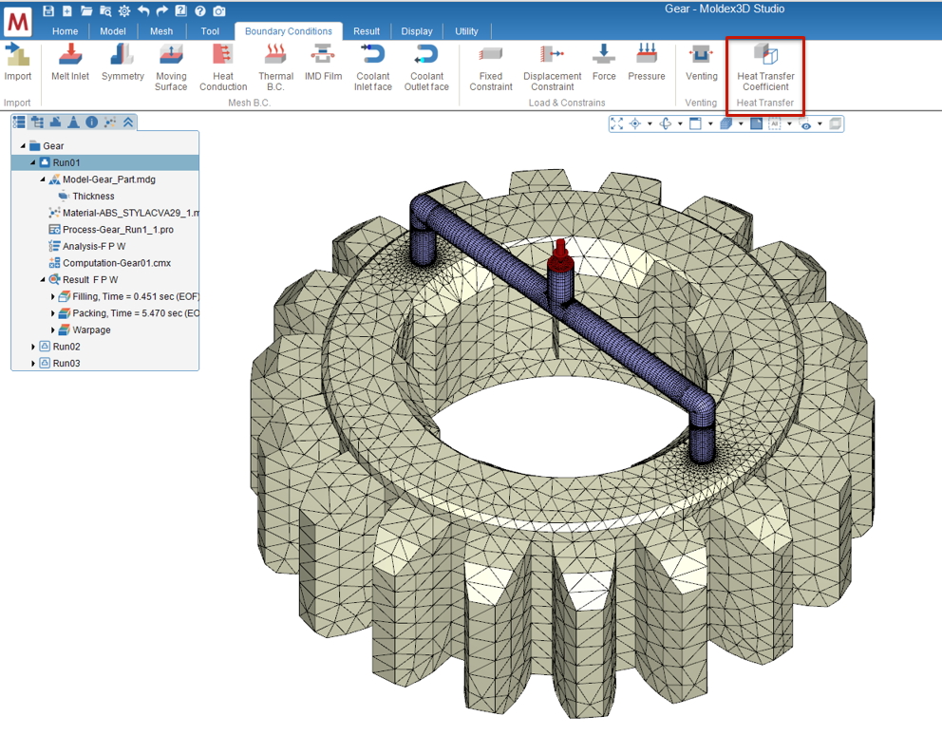Click the mesh cube display icon

click(x=725, y=123)
